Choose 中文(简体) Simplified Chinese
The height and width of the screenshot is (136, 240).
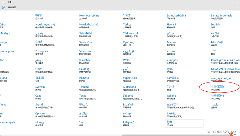click(x=217, y=97)
